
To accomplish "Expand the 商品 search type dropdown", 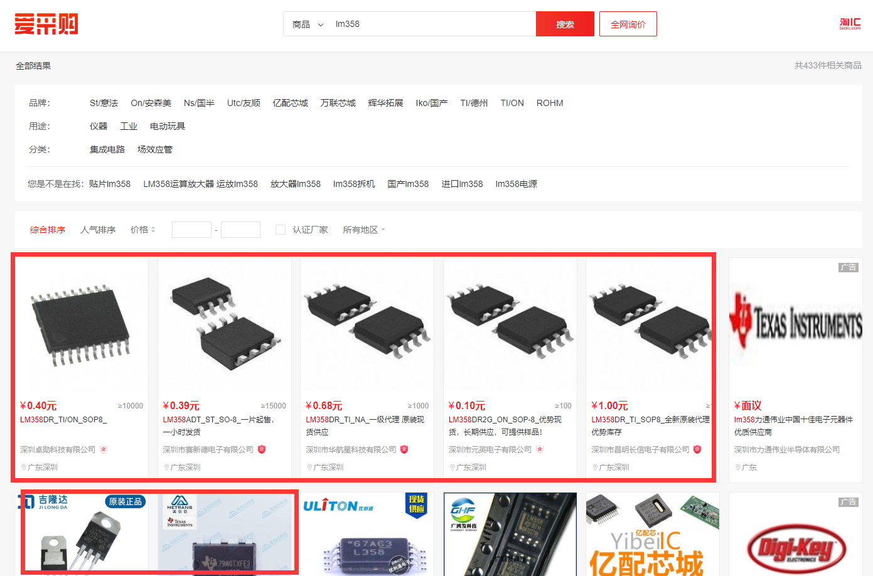I will coord(308,24).
